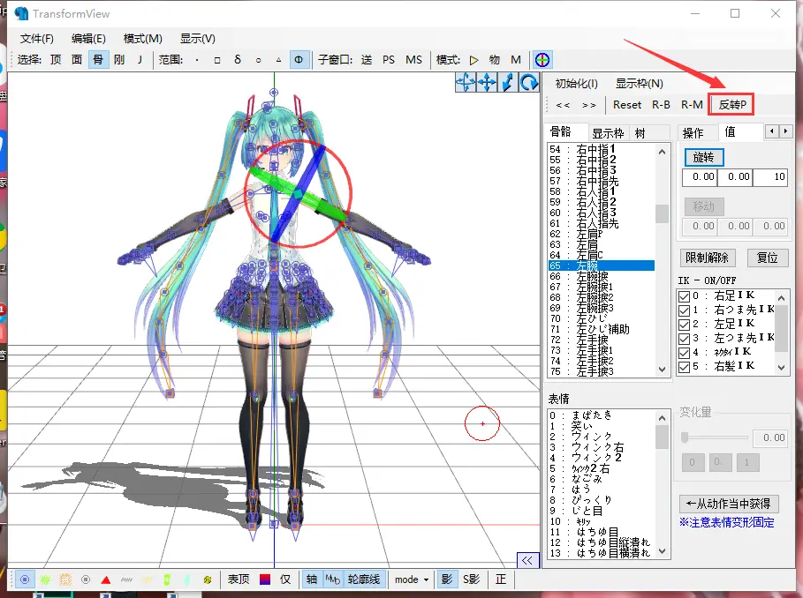Uncheck the 右髪IK checkbox
Viewport: 803px width, 598px height.
click(685, 366)
